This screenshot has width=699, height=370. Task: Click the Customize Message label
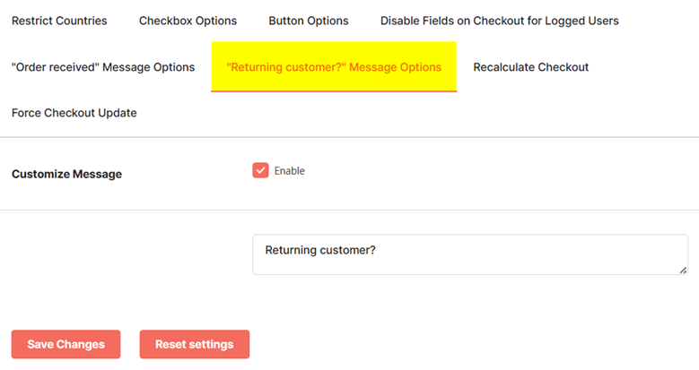click(66, 174)
